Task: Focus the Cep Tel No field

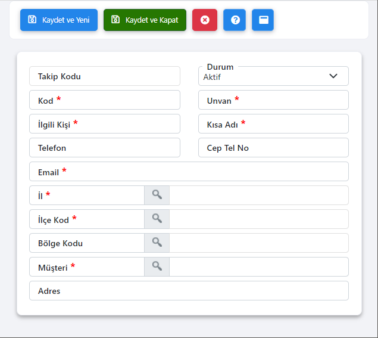Action: (273, 147)
